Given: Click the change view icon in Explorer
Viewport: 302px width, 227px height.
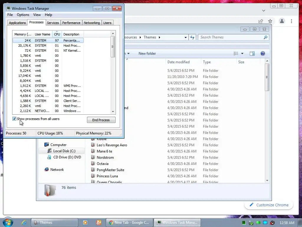Looking at the screenshot, I should (x=236, y=53).
